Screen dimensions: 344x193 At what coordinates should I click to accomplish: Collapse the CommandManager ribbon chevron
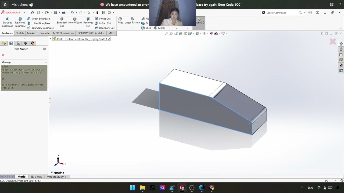click(x=341, y=28)
